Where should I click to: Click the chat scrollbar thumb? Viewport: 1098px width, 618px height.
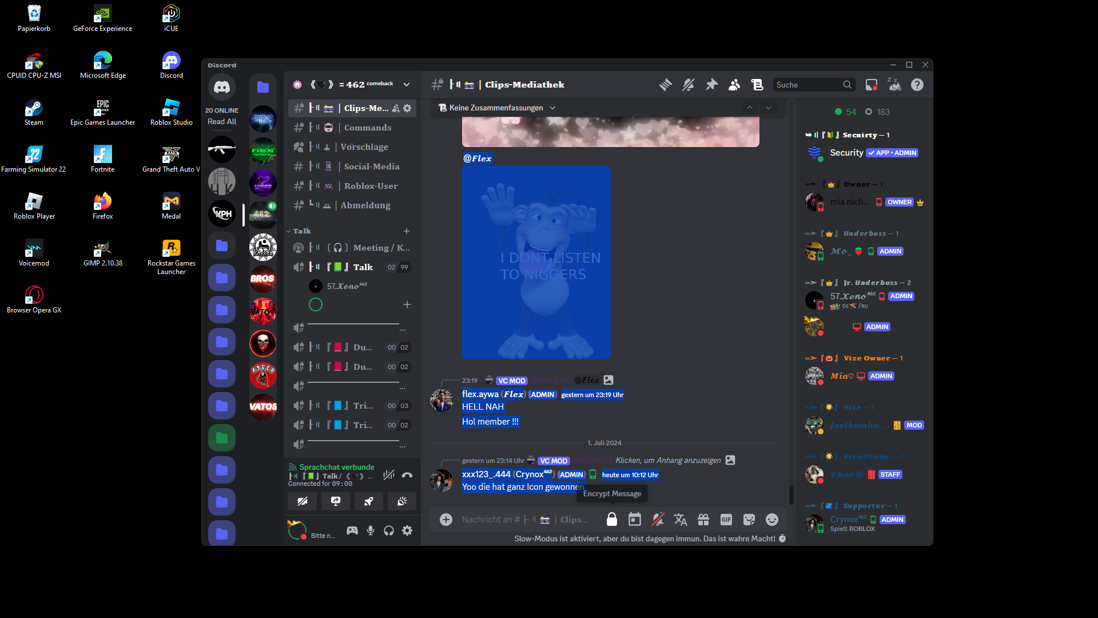click(791, 495)
